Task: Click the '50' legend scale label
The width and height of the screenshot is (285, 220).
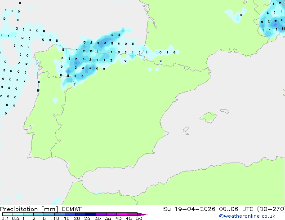Action: (139, 218)
